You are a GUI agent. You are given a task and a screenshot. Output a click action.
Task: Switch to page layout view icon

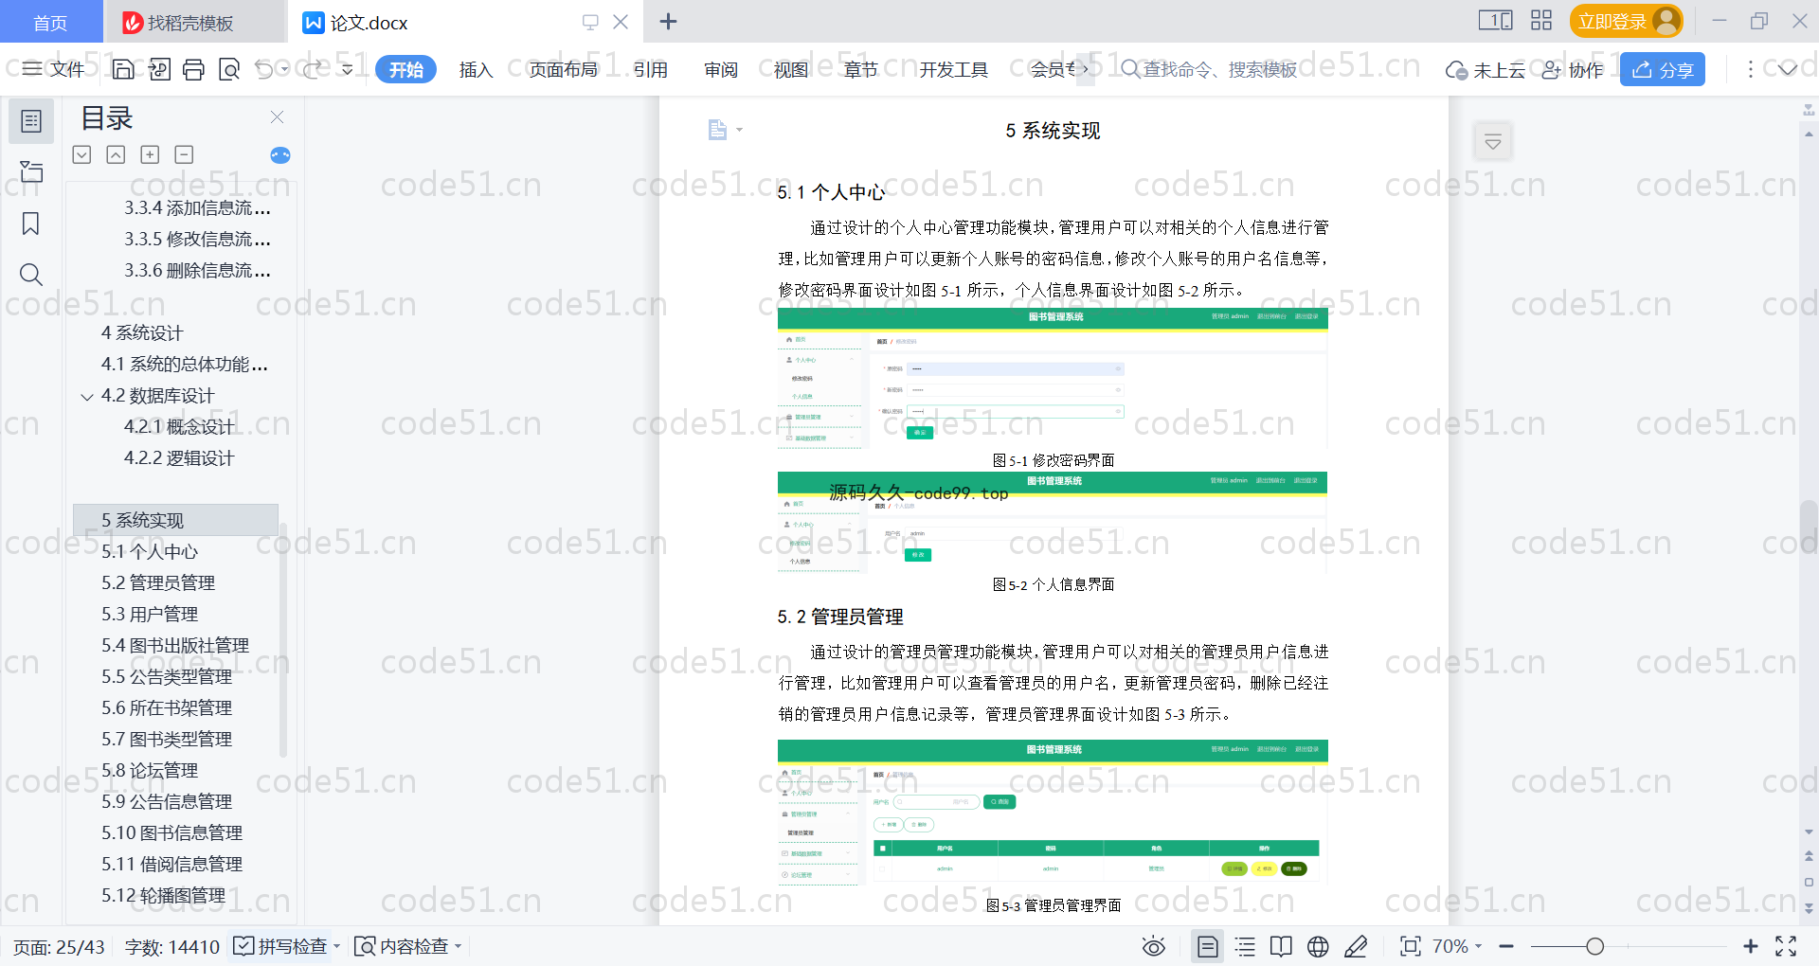pos(1208,946)
